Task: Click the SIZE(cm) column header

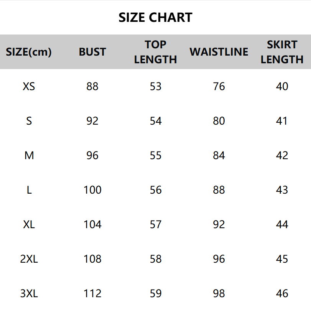Action: tap(29, 52)
